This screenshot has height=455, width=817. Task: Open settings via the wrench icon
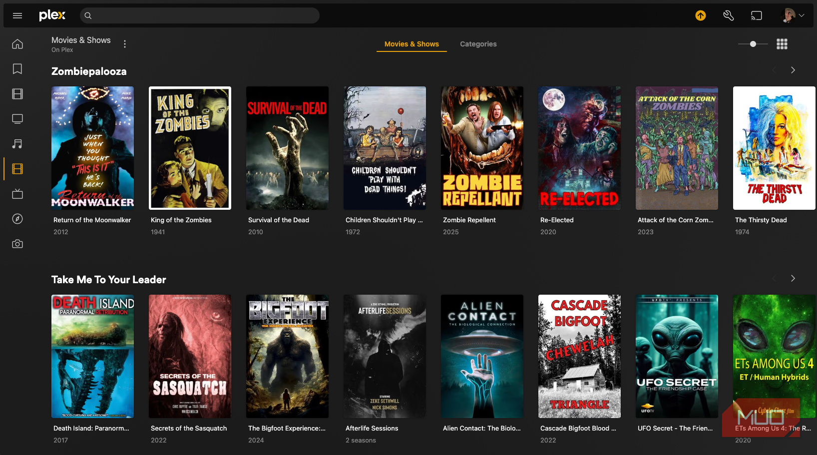tap(729, 15)
